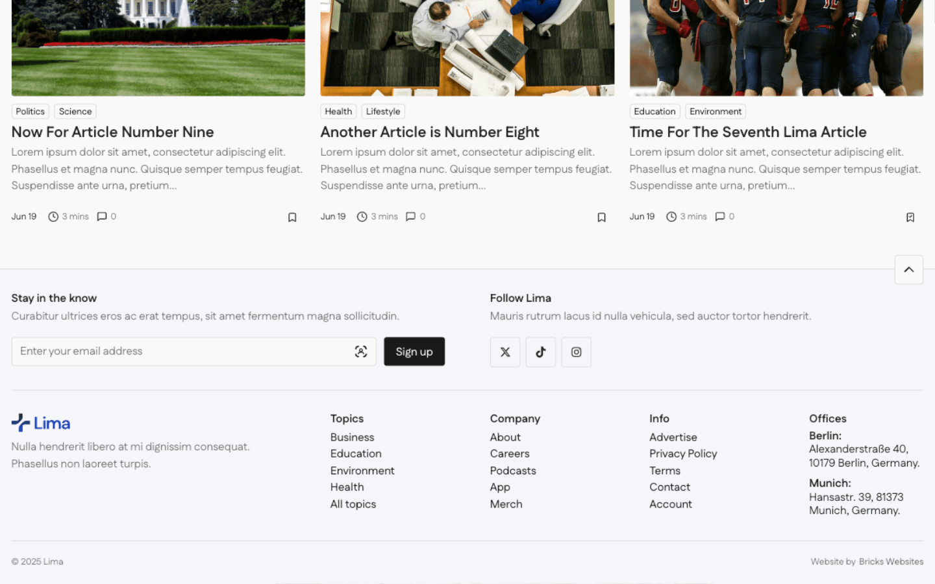The width and height of the screenshot is (935, 584).
Task: Click the email address input field
Action: tap(182, 351)
